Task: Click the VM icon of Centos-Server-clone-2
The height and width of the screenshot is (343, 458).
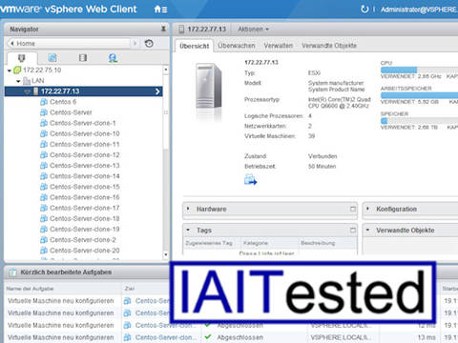Action: [44, 240]
